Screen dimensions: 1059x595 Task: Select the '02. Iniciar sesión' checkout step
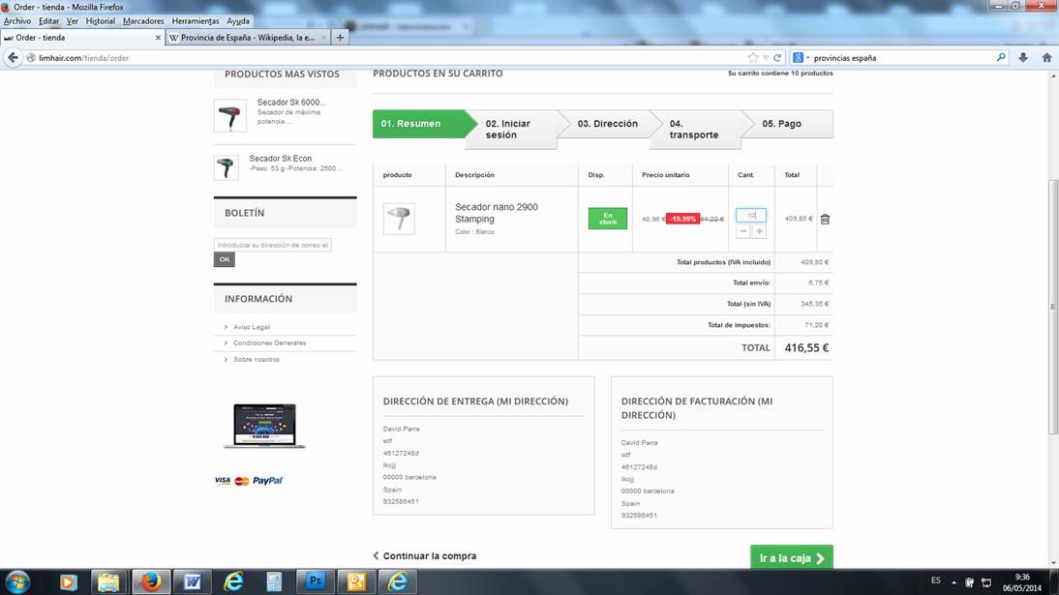(x=513, y=129)
